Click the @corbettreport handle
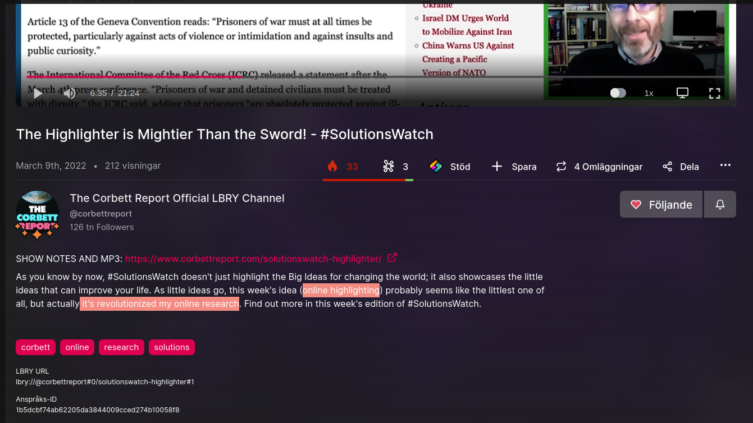The image size is (753, 423). (x=101, y=214)
